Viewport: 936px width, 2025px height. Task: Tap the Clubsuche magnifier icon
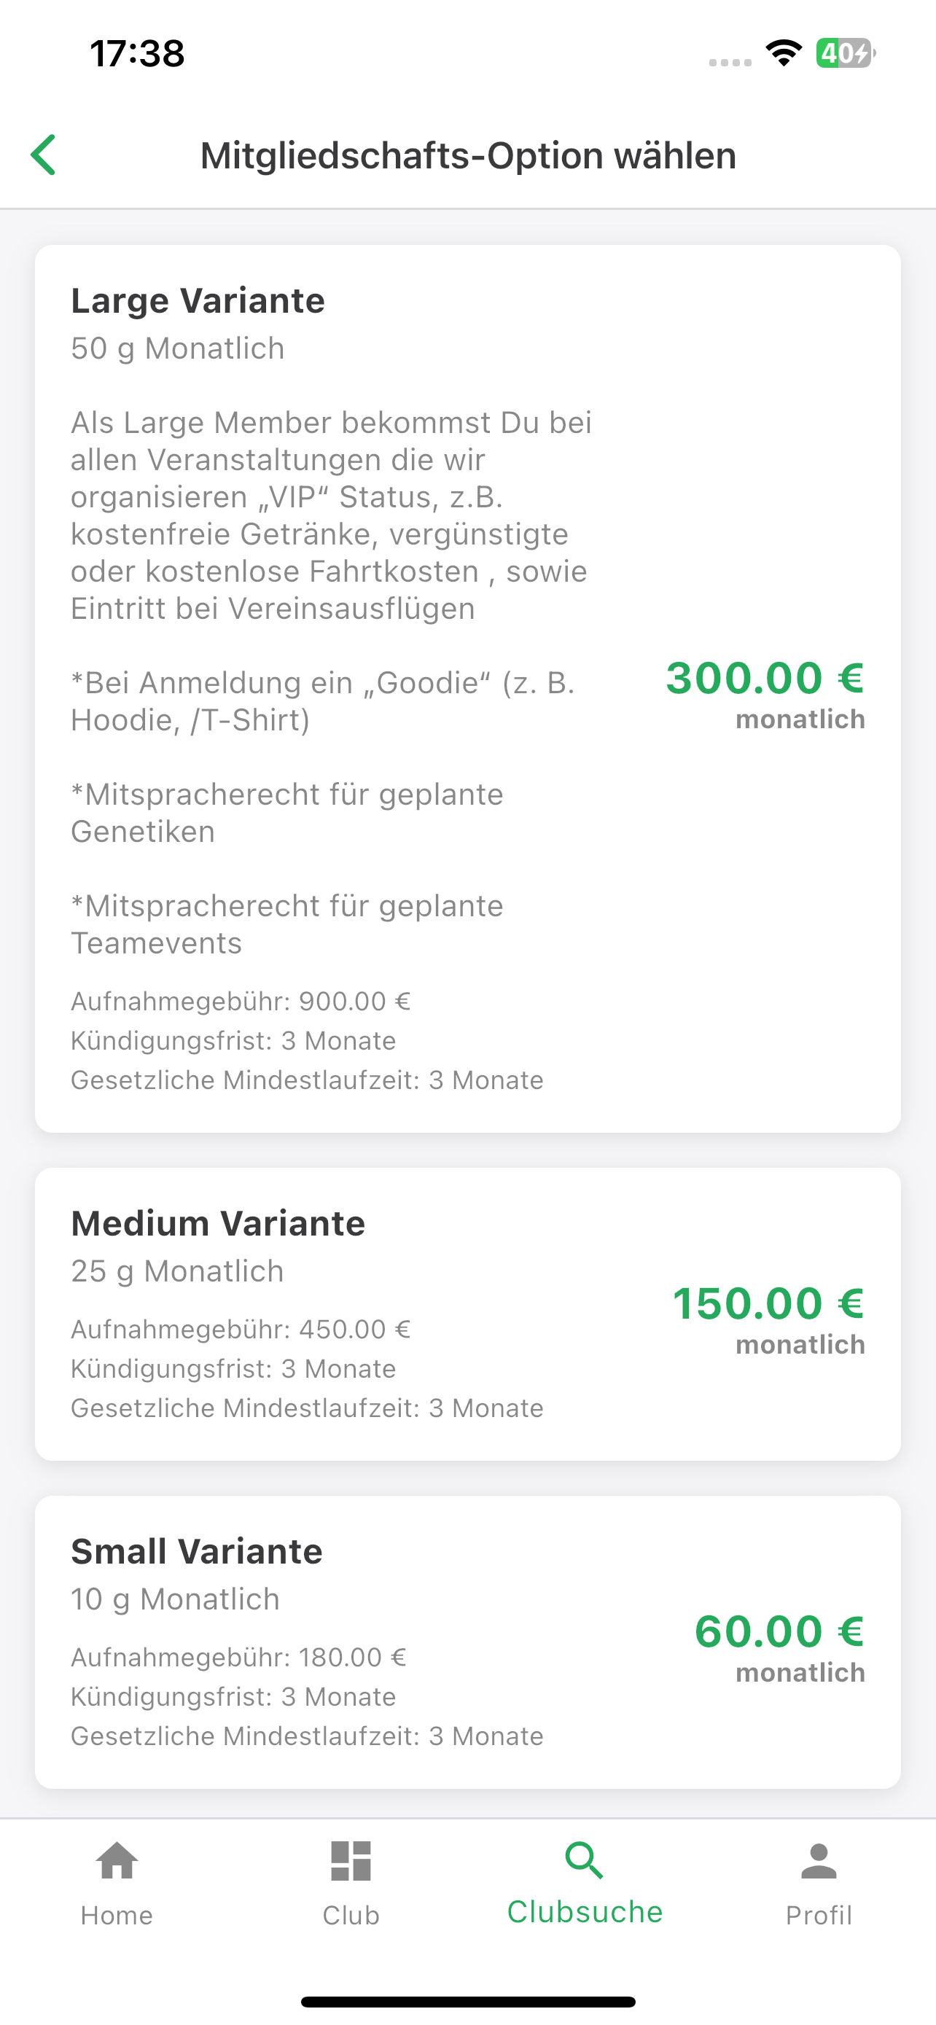click(x=584, y=1860)
